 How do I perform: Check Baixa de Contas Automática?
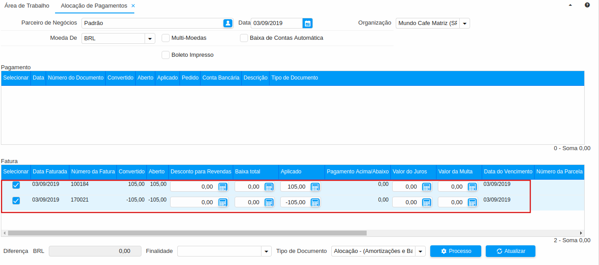244,38
